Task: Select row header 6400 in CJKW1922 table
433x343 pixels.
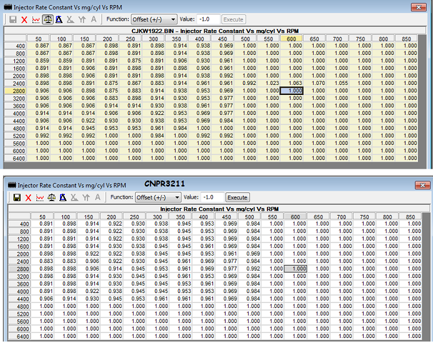Action: [15, 158]
